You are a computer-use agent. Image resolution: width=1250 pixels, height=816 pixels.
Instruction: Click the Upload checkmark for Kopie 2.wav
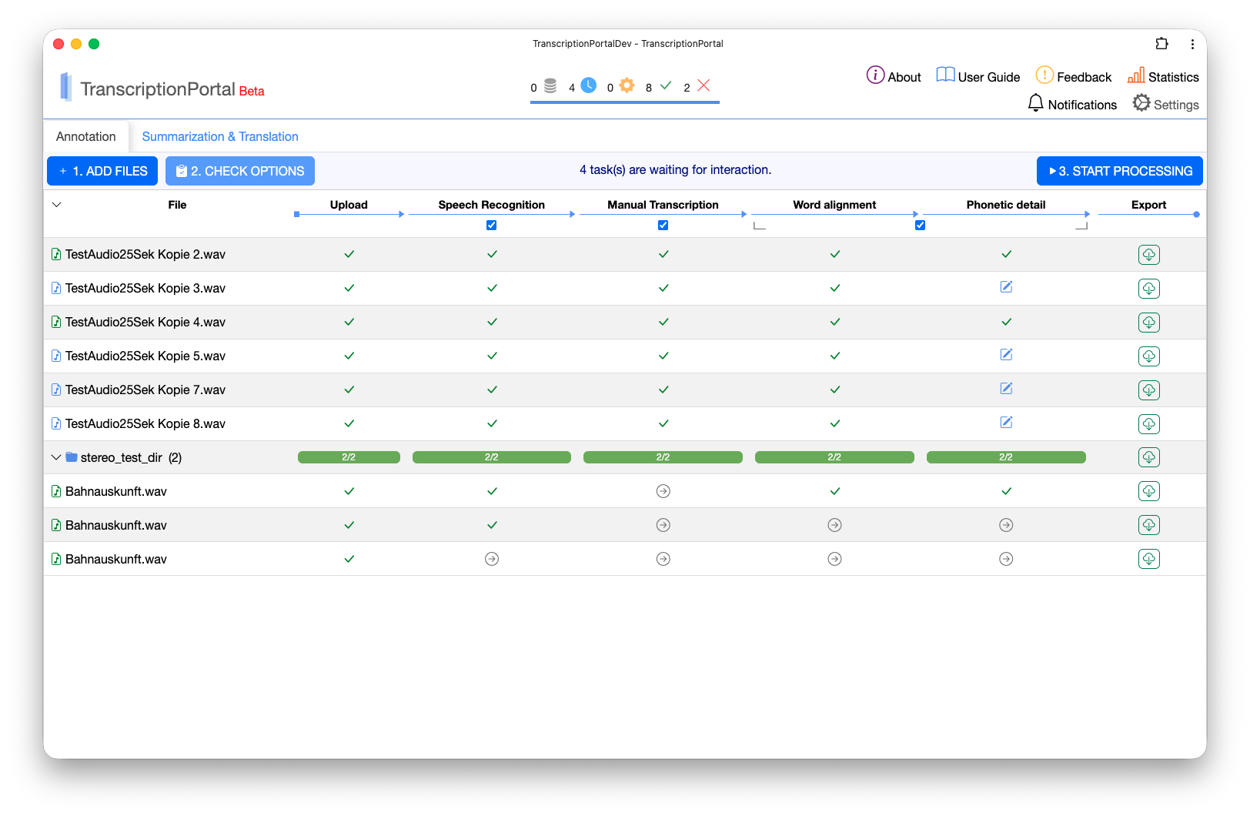[x=349, y=254]
